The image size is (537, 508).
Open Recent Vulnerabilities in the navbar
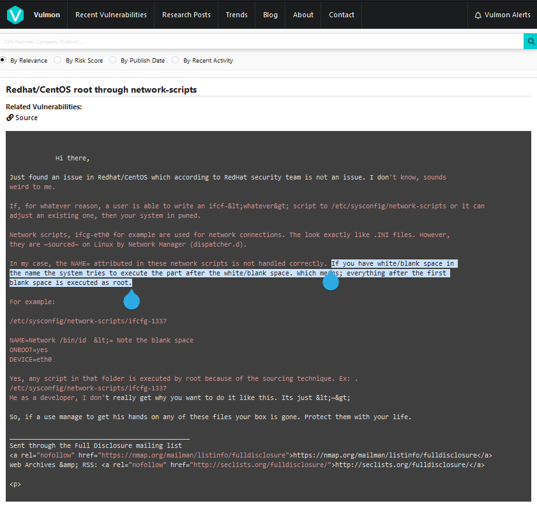111,15
